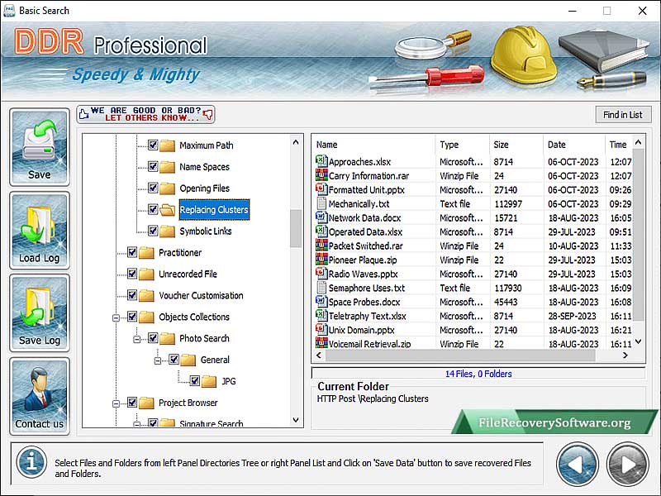Toggle the Unrecorded File checkbox

pos(132,274)
